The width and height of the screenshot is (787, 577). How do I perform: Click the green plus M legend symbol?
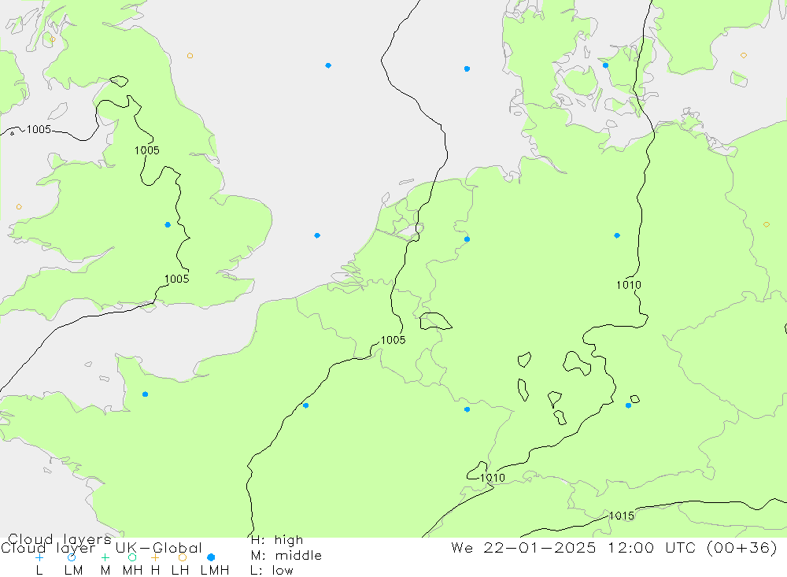click(105, 557)
